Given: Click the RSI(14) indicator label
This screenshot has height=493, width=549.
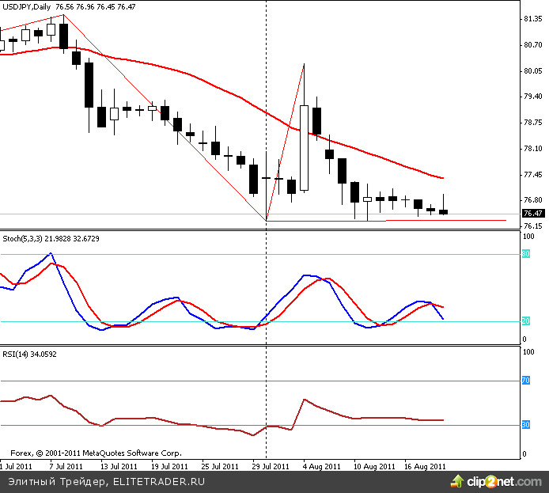Looking at the screenshot, I should click(x=16, y=354).
